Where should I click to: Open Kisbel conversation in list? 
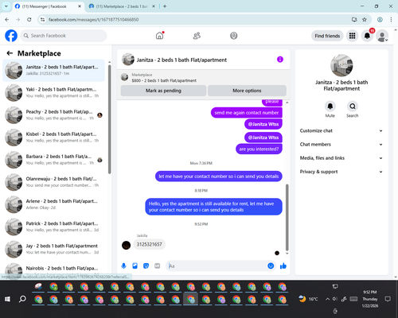tap(53, 138)
